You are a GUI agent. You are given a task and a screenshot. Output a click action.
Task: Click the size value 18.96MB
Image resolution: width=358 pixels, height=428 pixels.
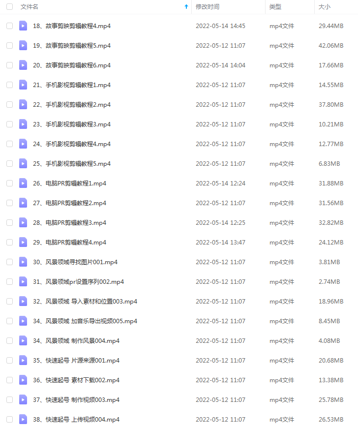click(331, 301)
